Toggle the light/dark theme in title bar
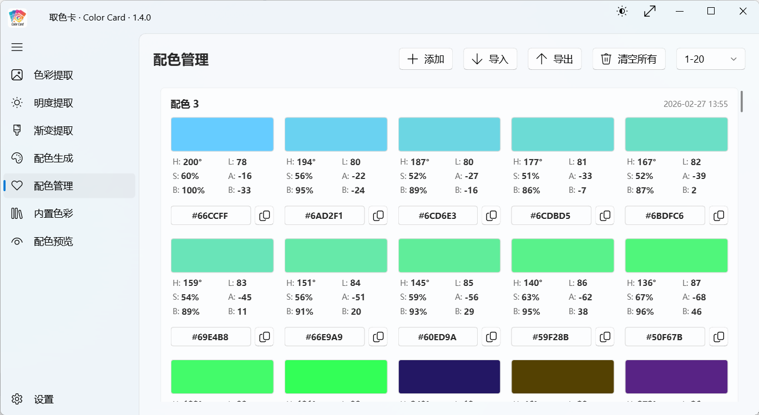Viewport: 759px width, 415px height. click(x=622, y=11)
